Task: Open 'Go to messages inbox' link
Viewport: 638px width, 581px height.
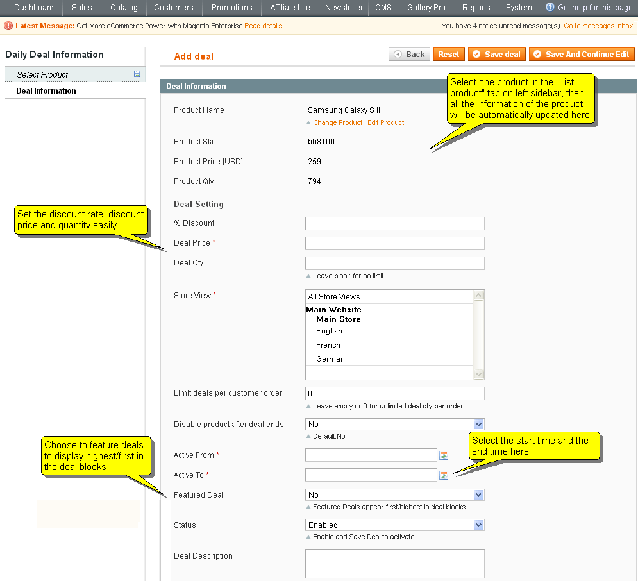Action: pos(598,26)
